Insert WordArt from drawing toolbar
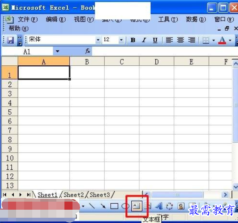The height and width of the screenshot is (223, 238). coord(159,206)
